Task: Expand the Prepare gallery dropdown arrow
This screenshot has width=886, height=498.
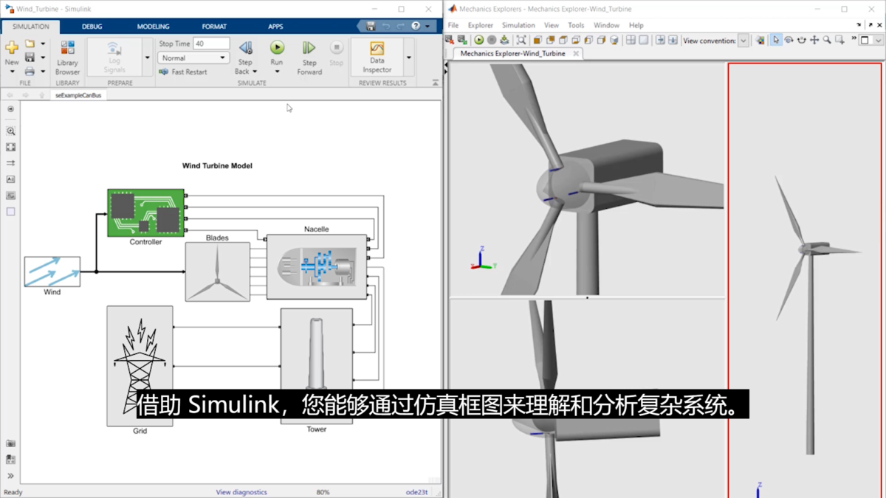Action: click(x=147, y=58)
